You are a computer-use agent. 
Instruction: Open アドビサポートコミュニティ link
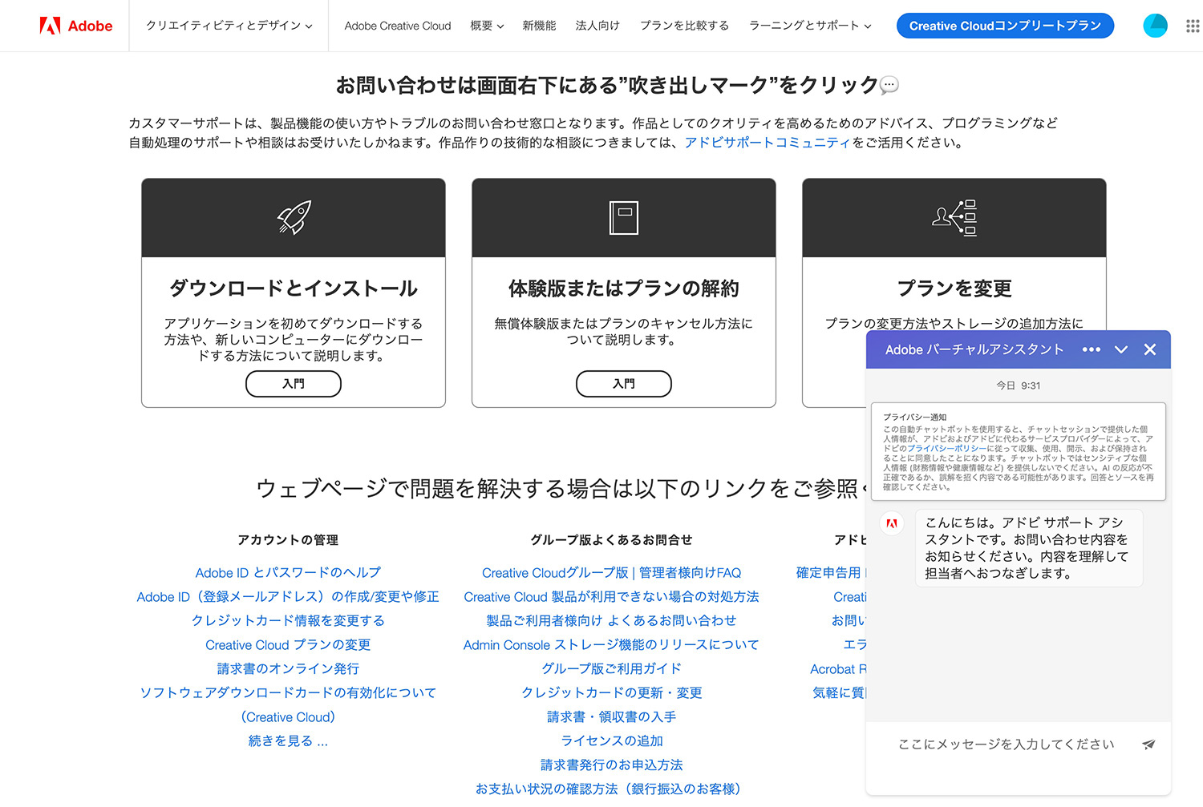[x=768, y=143]
